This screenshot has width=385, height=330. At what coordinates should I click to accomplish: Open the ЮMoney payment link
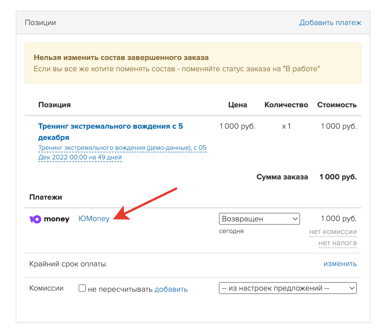point(94,219)
